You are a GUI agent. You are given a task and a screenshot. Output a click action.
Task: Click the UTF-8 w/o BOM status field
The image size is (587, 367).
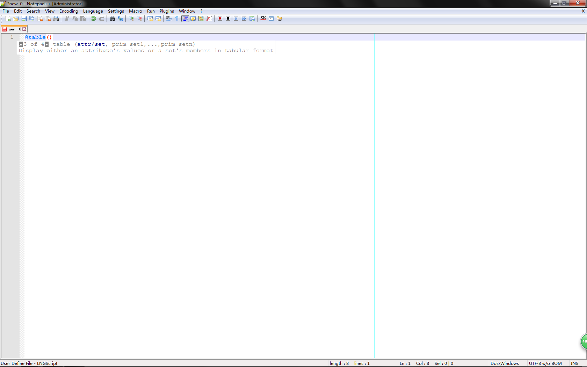[545, 363]
